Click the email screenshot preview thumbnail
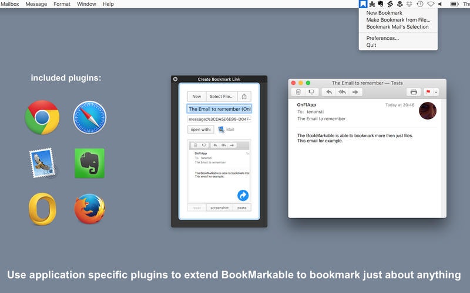 coord(219,171)
